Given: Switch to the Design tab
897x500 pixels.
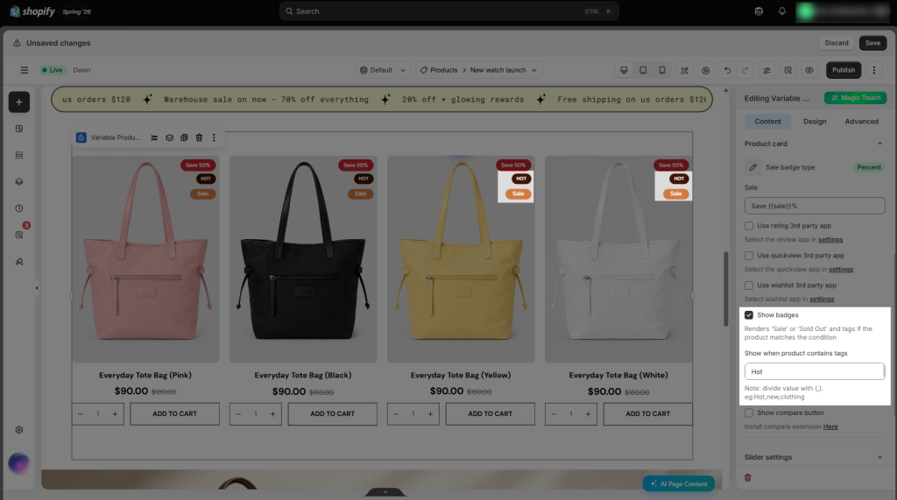Looking at the screenshot, I should 815,122.
